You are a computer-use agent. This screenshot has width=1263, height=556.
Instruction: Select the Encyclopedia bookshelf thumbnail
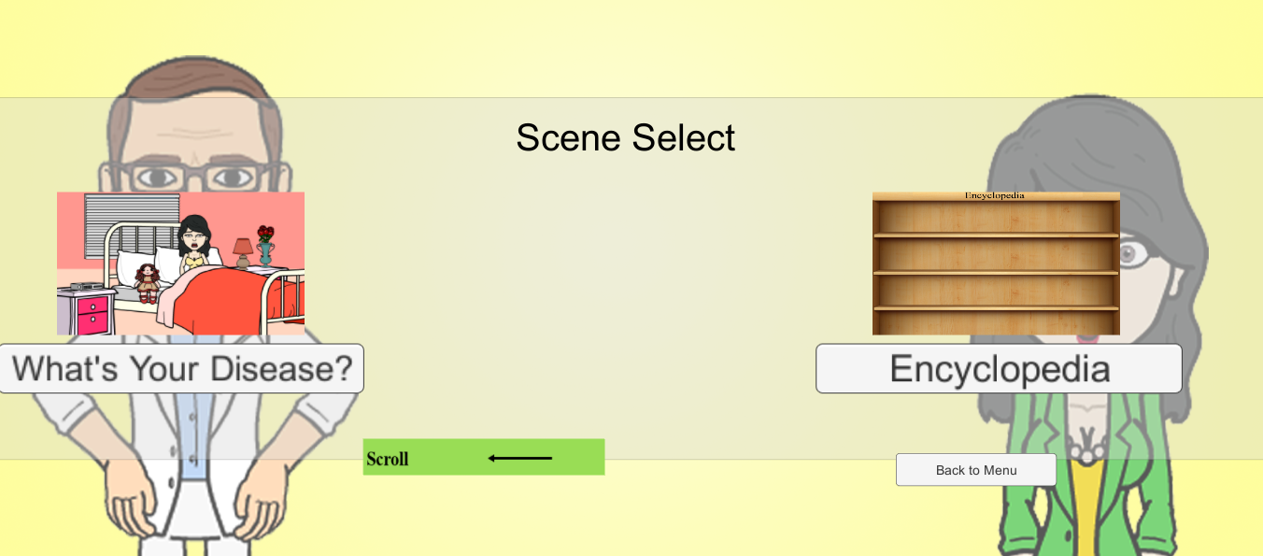[996, 263]
